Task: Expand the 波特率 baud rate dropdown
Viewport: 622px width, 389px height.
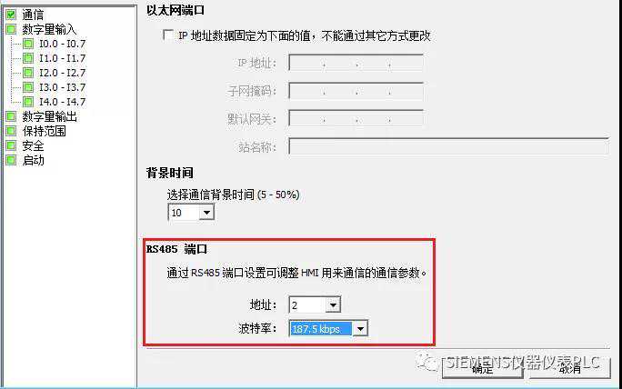Action: [x=360, y=329]
